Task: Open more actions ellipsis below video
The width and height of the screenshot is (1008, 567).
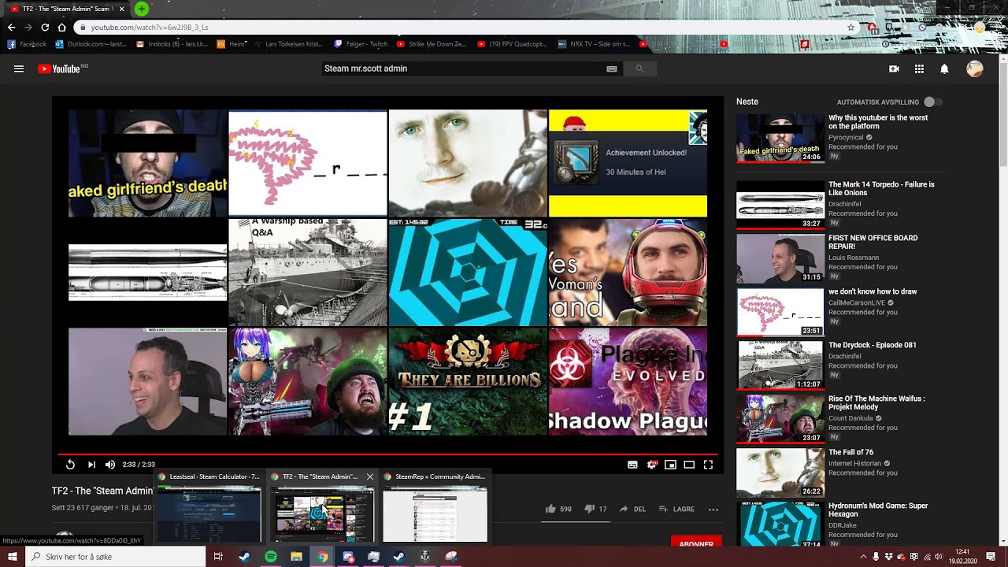Action: click(713, 510)
